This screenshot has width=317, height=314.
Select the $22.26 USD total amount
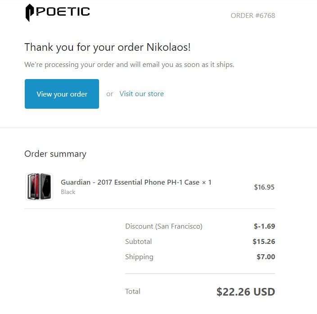coord(246,292)
